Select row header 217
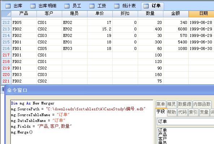This screenshot has height=144, width=214. (x=6, y=55)
